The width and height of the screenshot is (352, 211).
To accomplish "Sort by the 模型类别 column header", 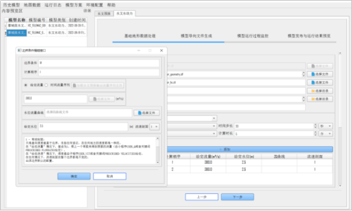I will [x=57, y=20].
